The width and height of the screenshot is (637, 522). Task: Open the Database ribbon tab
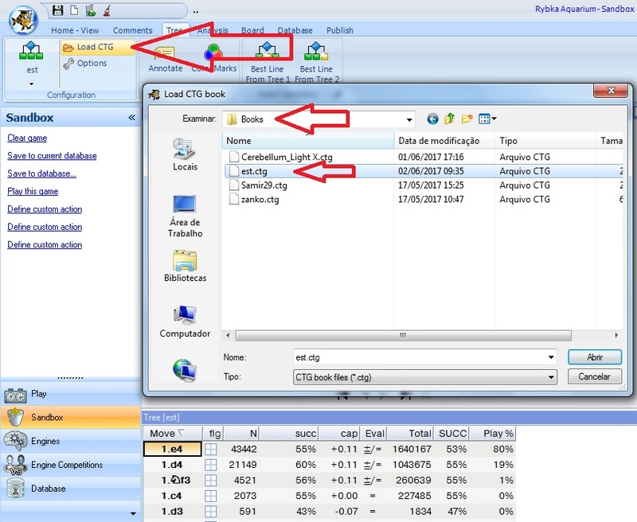click(x=295, y=30)
